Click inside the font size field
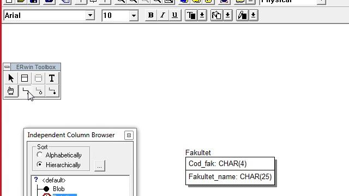349x196 pixels. (116, 15)
